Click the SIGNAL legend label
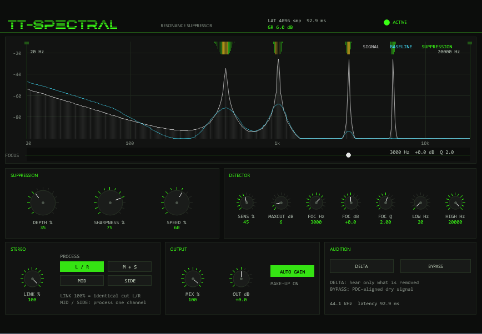 click(371, 47)
